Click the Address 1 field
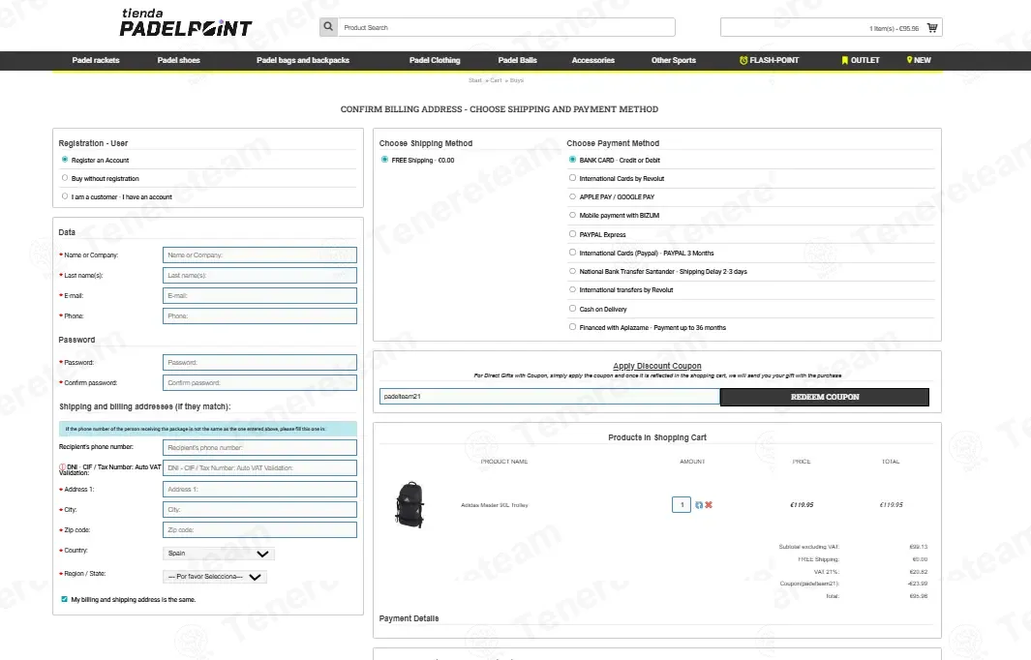The width and height of the screenshot is (1031, 660). point(259,489)
